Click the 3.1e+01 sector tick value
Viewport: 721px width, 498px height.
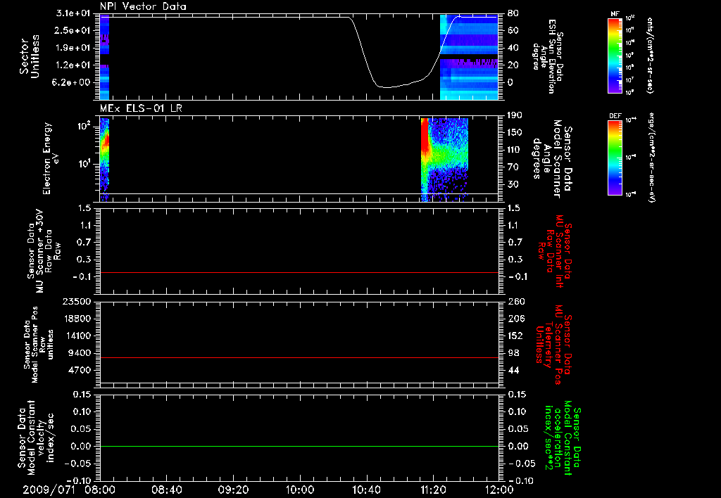pos(73,13)
